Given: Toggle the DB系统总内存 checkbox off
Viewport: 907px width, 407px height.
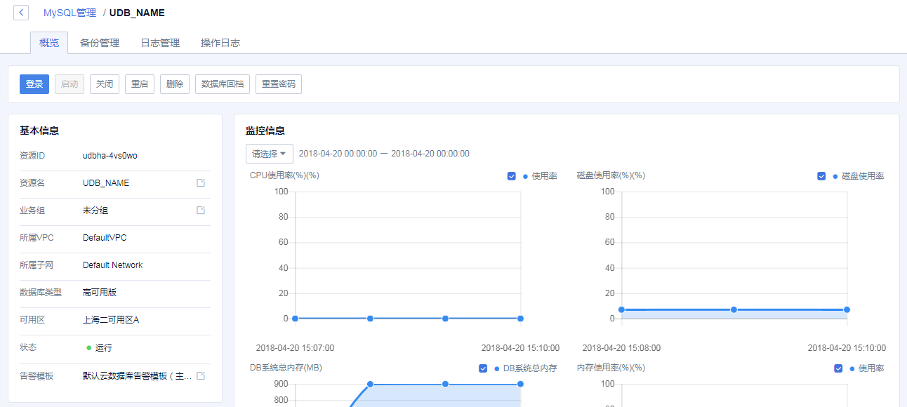Looking at the screenshot, I should click(482, 368).
